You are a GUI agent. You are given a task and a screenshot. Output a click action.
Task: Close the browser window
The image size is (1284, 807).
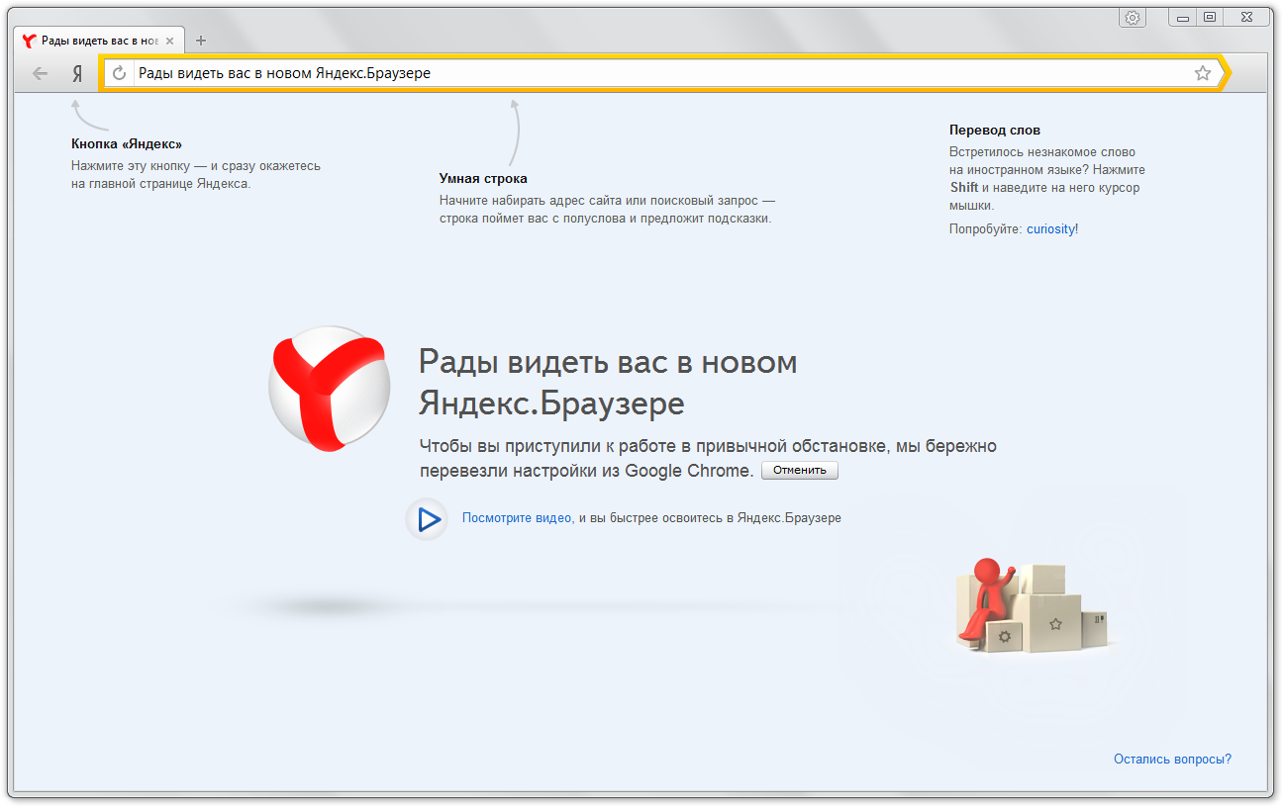tap(1244, 18)
